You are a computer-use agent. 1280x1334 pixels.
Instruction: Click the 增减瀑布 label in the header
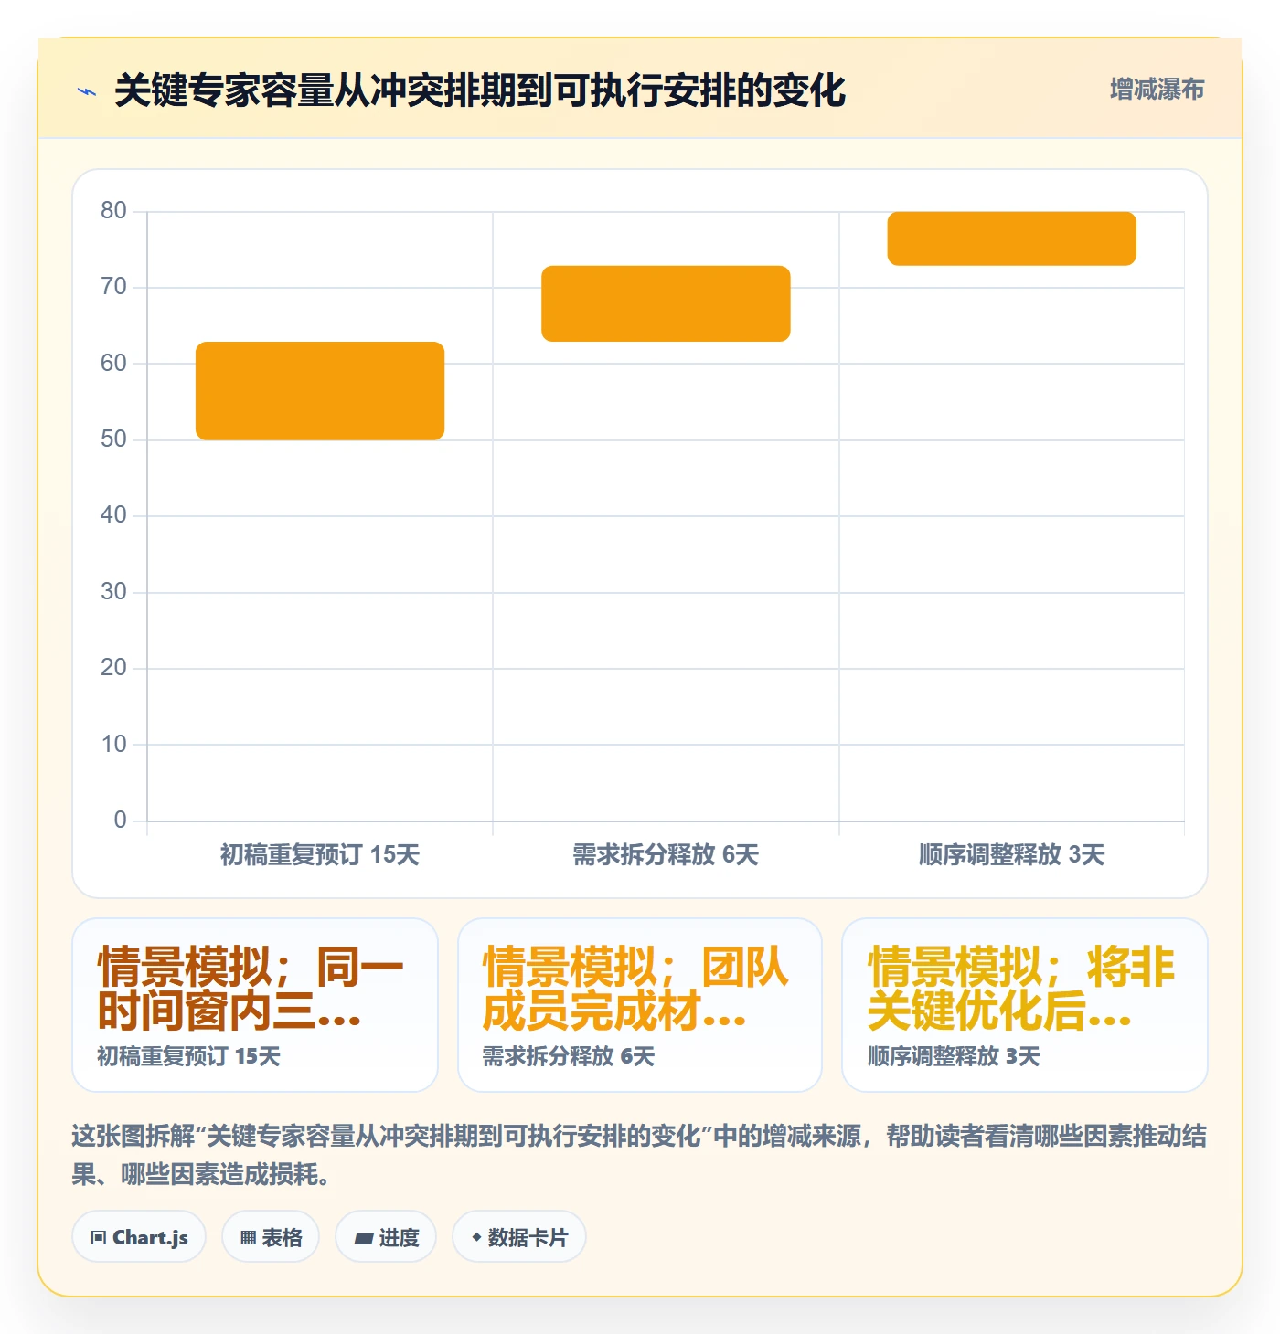click(1157, 90)
